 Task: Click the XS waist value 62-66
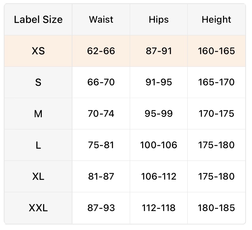[101, 51]
